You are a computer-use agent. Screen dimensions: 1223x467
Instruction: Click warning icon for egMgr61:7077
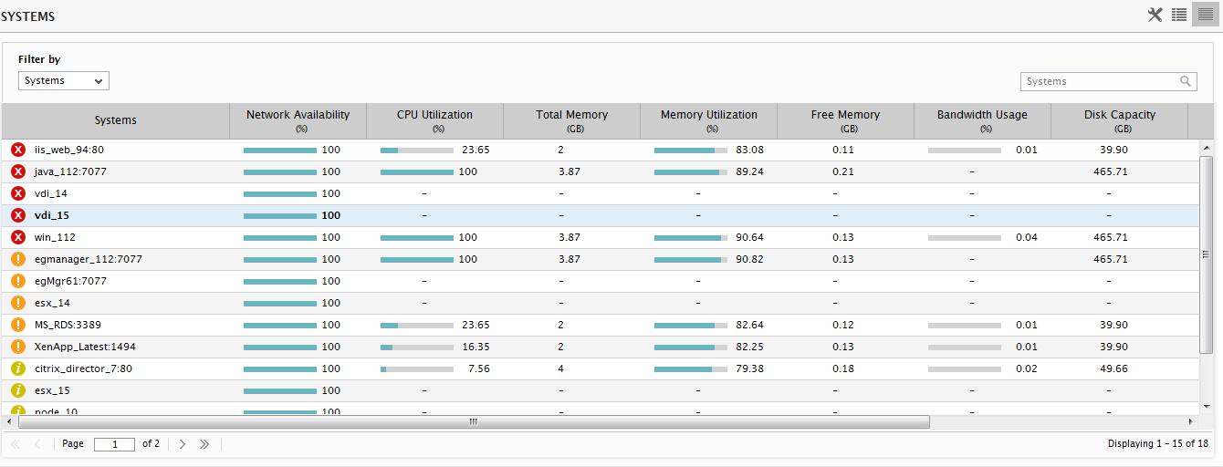tap(18, 281)
